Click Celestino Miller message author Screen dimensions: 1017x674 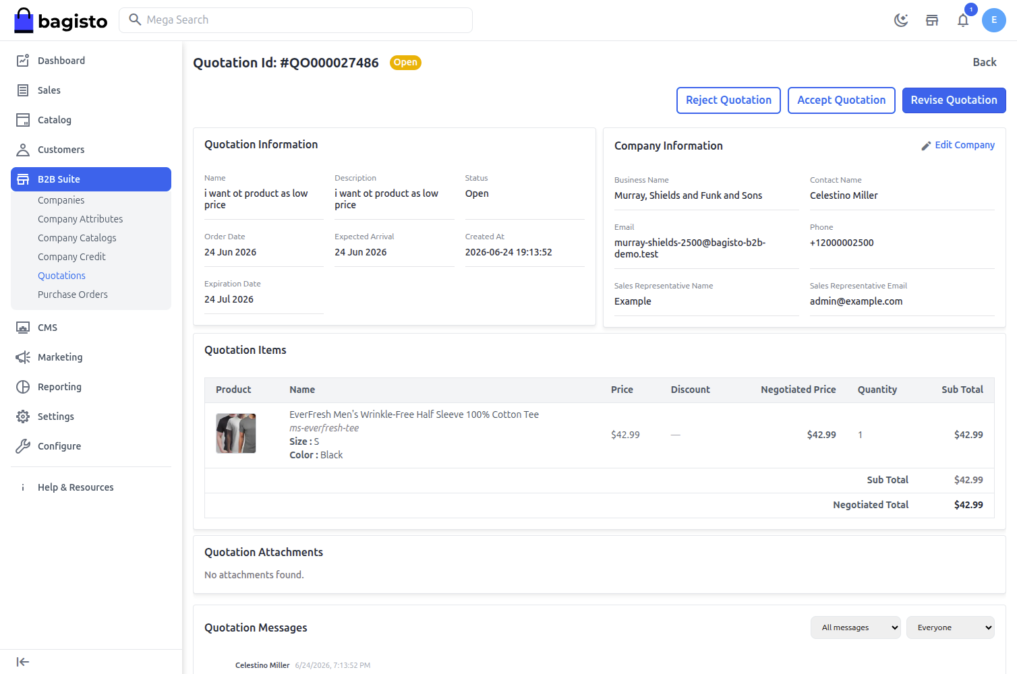[262, 665]
